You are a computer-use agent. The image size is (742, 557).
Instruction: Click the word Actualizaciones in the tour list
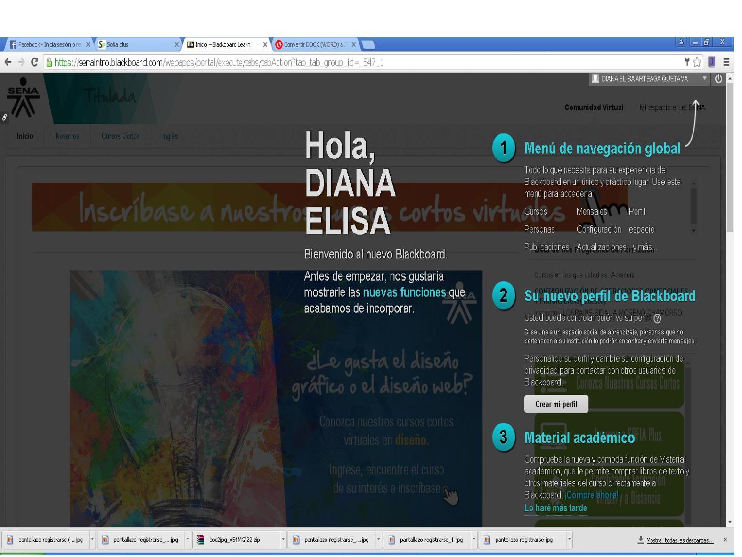click(601, 247)
